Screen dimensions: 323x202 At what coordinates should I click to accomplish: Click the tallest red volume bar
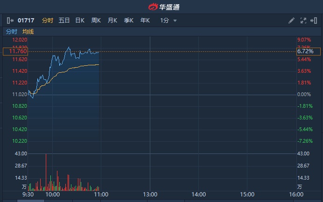pos(46,172)
